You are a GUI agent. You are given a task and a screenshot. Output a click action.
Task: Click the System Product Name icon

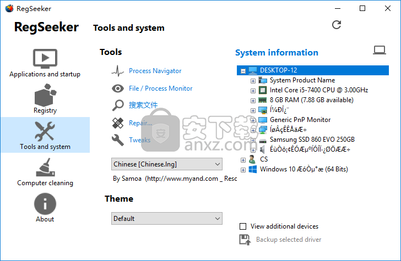tap(263, 80)
